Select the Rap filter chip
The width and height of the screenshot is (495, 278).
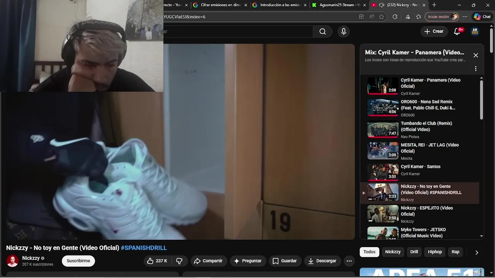pos(456,252)
